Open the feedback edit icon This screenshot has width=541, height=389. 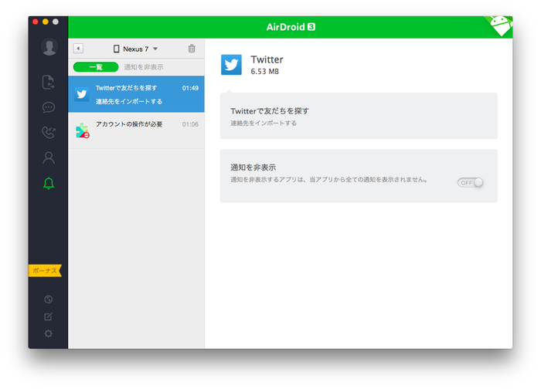pyautogui.click(x=48, y=316)
